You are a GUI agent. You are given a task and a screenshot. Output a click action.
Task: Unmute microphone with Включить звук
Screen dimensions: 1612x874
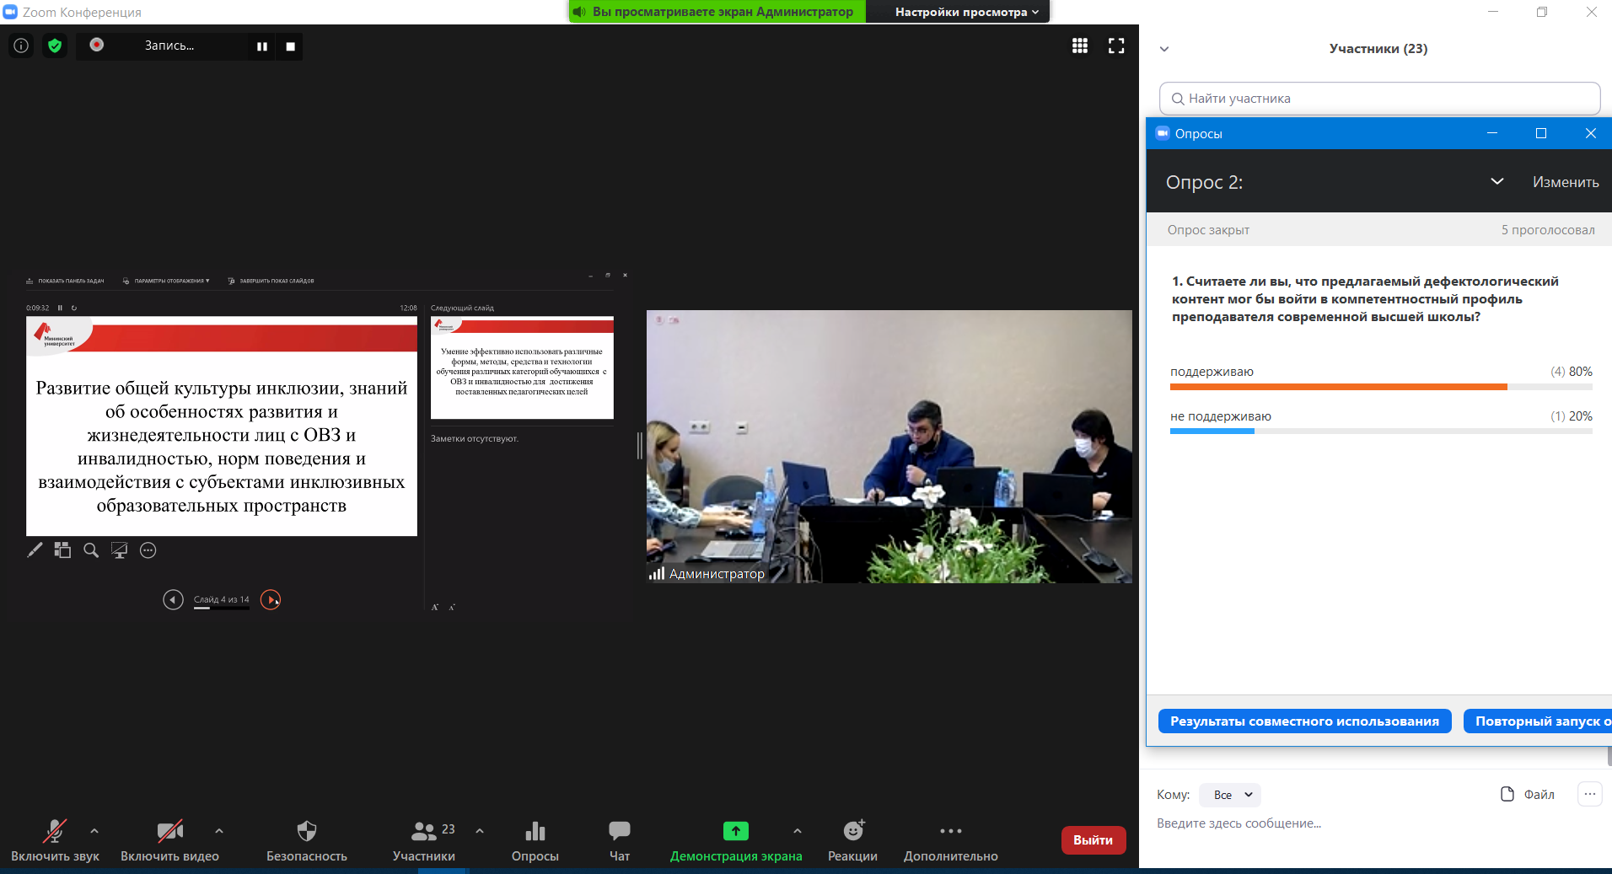coord(55,840)
